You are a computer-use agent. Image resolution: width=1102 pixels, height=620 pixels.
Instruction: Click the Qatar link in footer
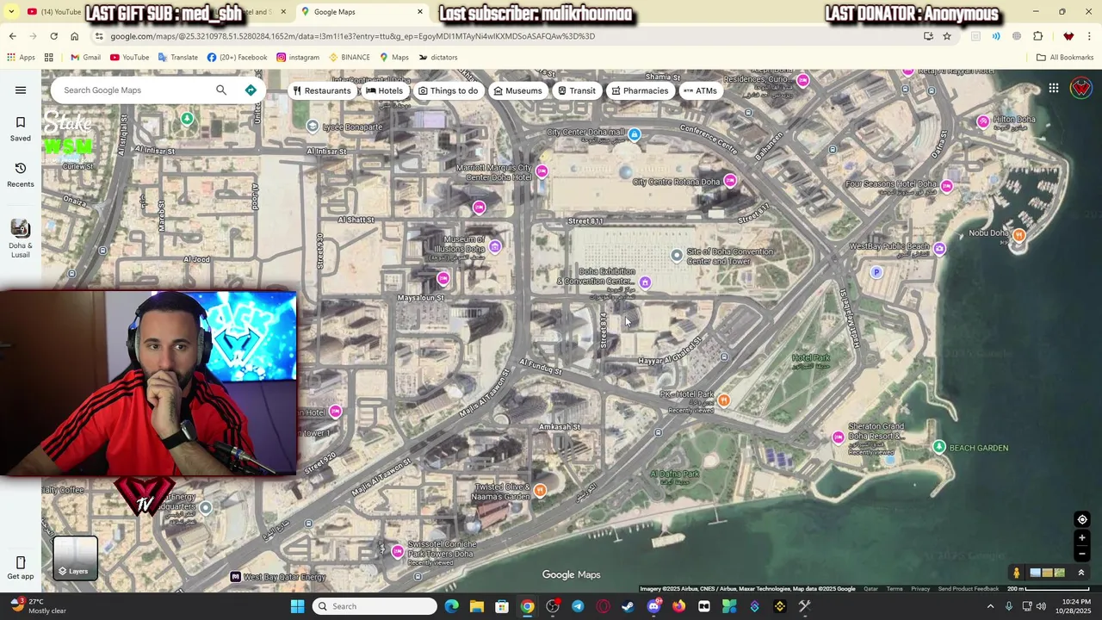[870, 589]
